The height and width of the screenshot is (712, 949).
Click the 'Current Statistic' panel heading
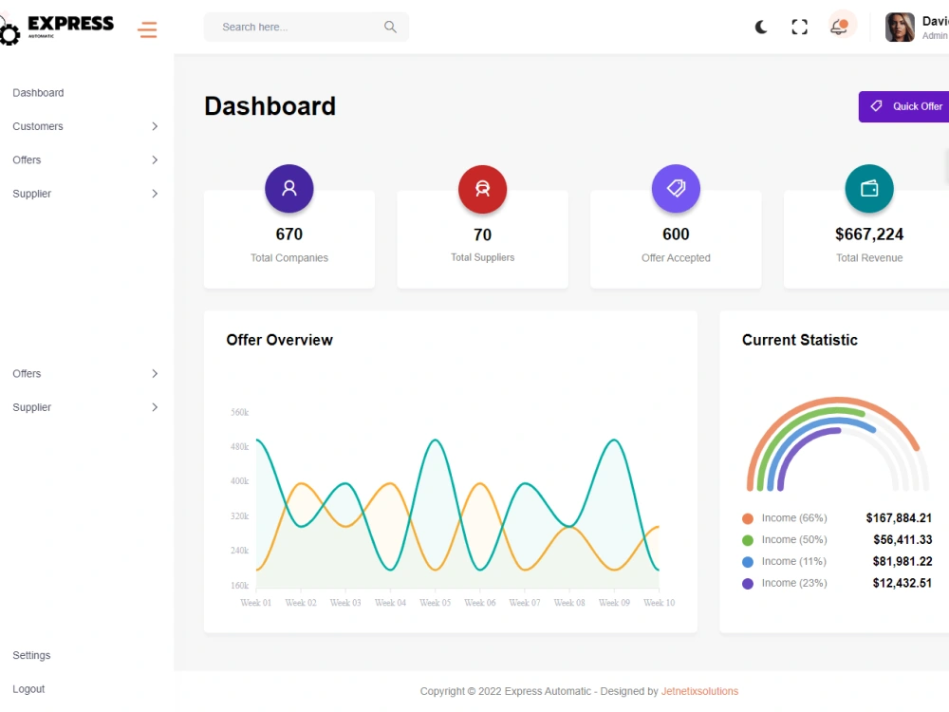799,340
